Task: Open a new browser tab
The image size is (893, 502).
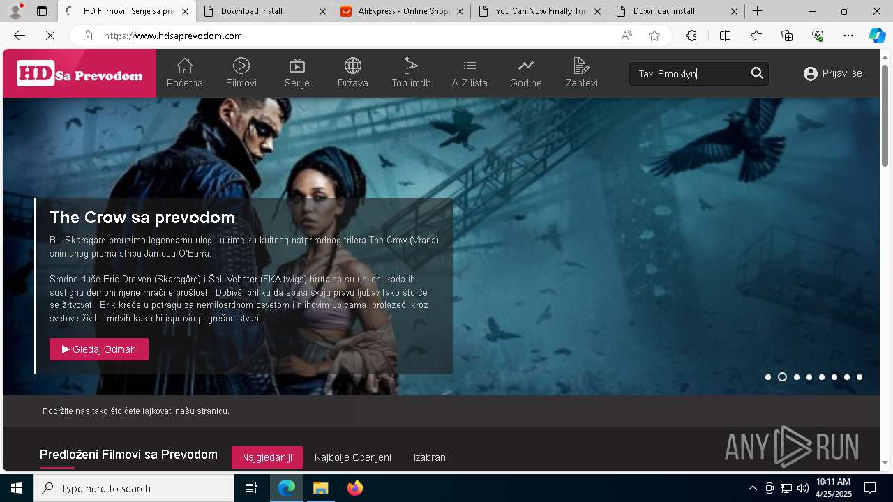Action: (x=757, y=11)
